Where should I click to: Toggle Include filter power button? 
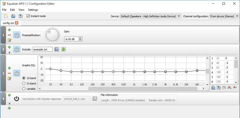[17, 49]
